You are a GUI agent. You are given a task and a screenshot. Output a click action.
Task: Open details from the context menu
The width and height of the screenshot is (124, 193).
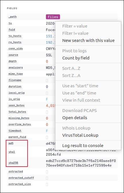coord(75,118)
